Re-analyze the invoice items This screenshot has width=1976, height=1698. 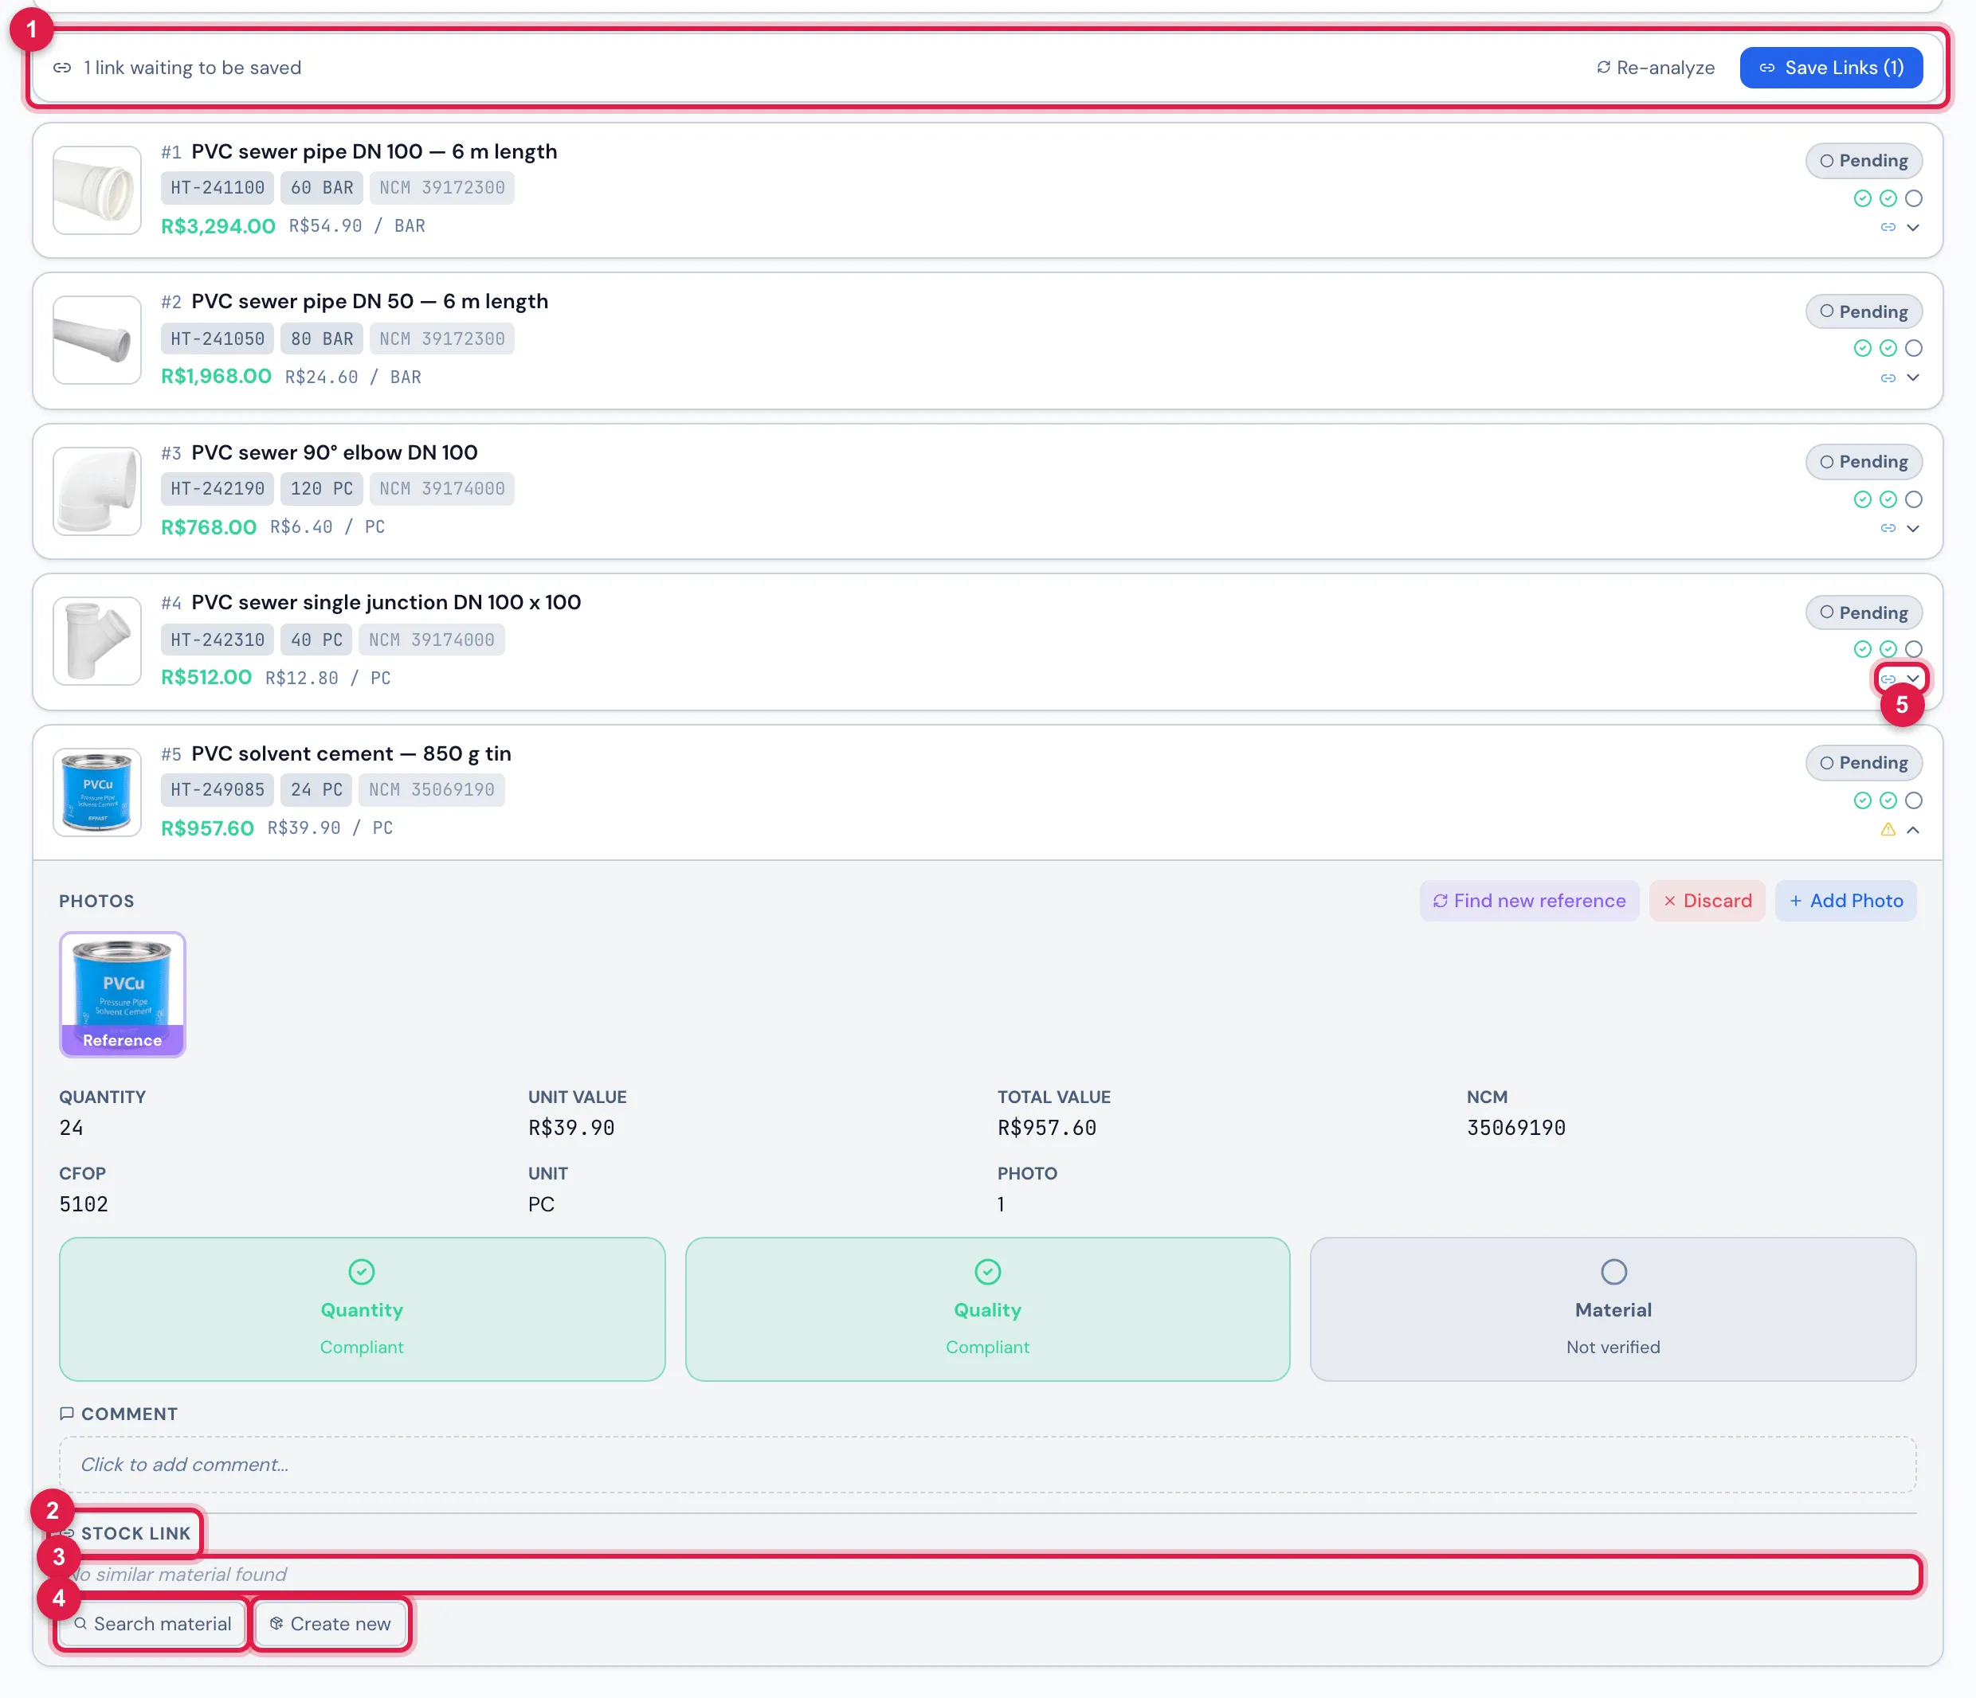point(1655,68)
